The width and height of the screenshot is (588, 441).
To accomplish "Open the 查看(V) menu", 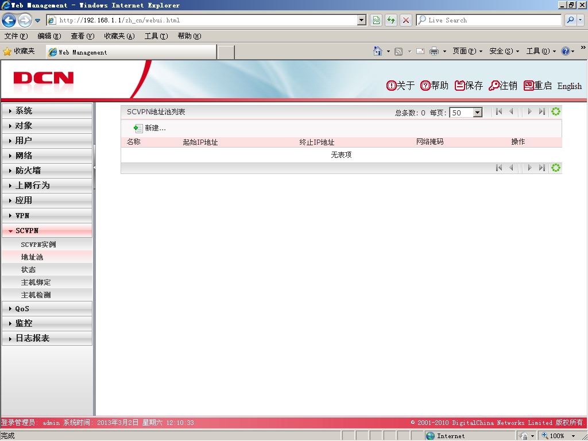I will point(83,36).
